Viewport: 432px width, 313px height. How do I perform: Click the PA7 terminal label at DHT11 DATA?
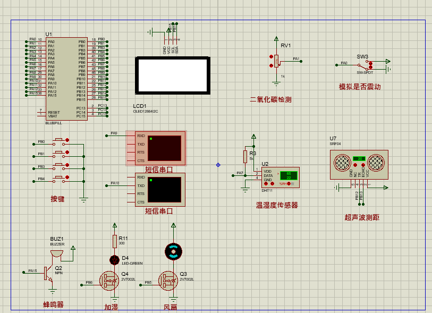tap(240, 173)
